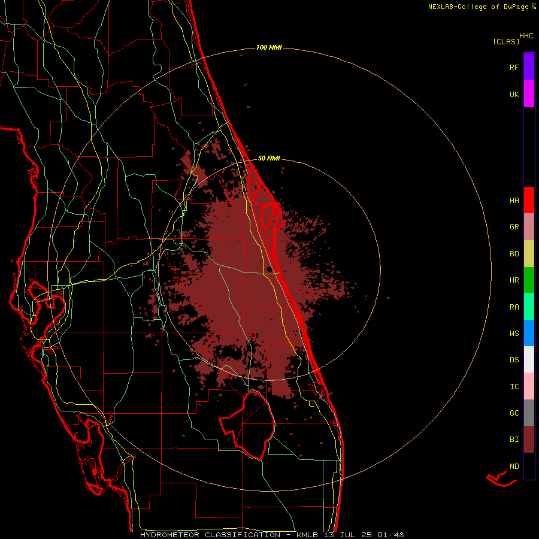This screenshot has width=539, height=539.
Task: Click the "NEXLAB-College of DuPage" header text
Action: pos(478,7)
